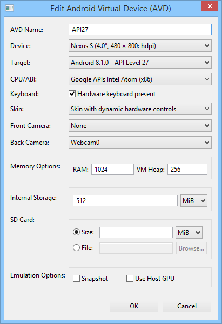The image size is (222, 324).
Task: Select the SD Card File radio button
Action: click(76, 247)
